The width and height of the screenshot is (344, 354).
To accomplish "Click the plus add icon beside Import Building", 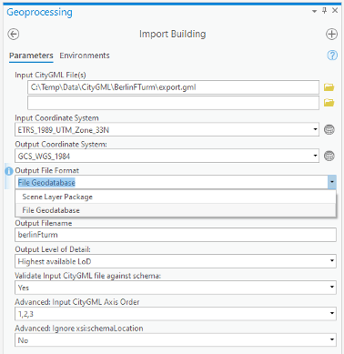I will point(331,34).
